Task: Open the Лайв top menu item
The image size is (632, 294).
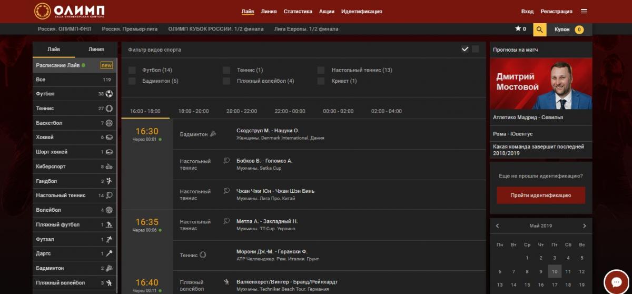Action: pyautogui.click(x=248, y=12)
